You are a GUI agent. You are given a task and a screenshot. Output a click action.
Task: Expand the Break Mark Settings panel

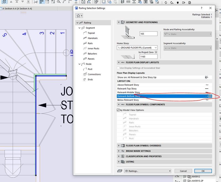(138, 151)
